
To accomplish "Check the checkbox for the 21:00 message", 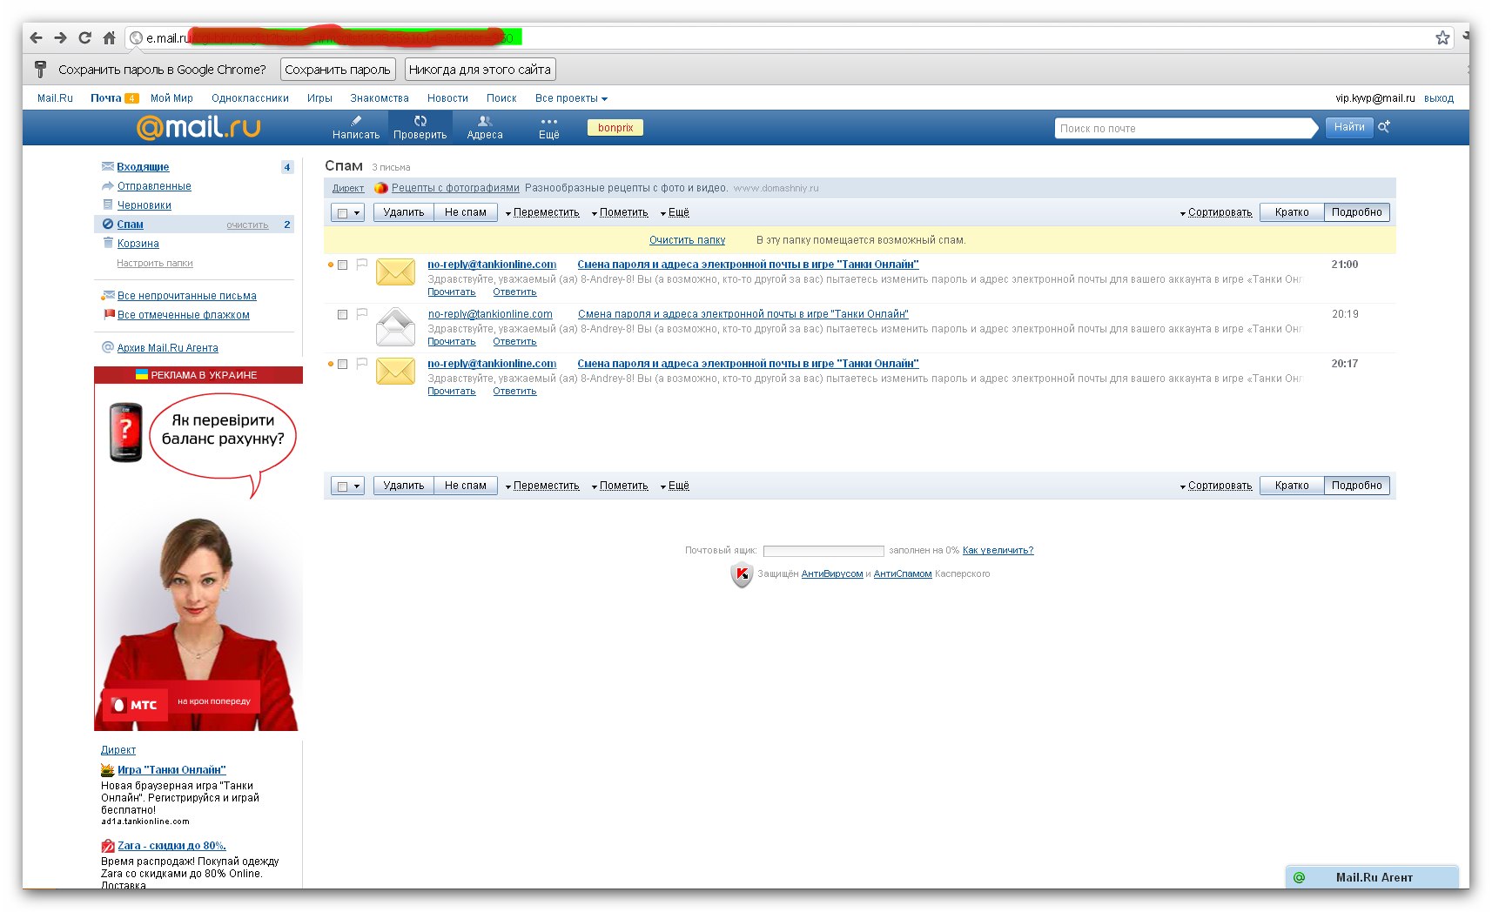I will coord(343,265).
